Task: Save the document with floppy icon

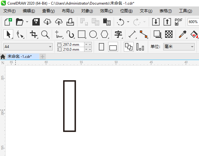Action: [36, 22]
